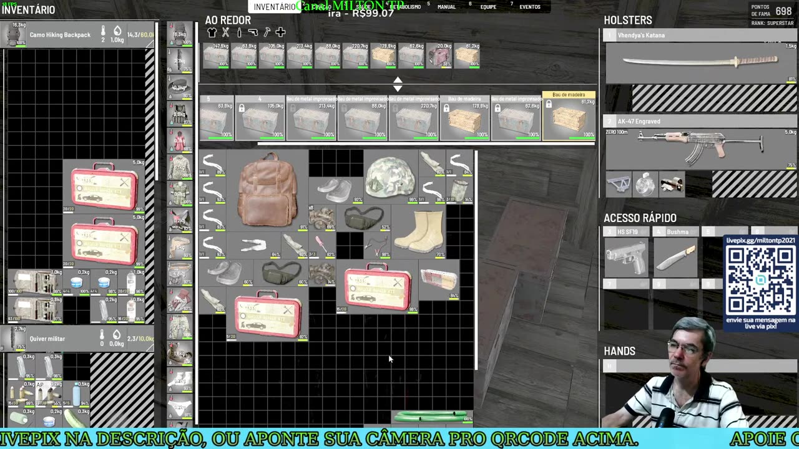Select the green garden hose item
Screen dimensions: 799x449
point(432,416)
